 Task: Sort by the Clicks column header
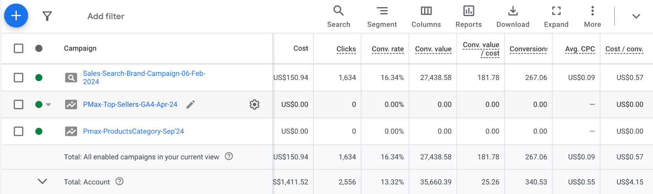tap(346, 49)
